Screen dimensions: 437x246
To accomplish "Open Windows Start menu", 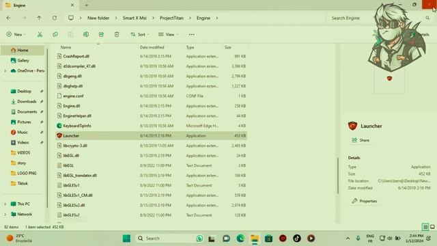I will 126,238.
